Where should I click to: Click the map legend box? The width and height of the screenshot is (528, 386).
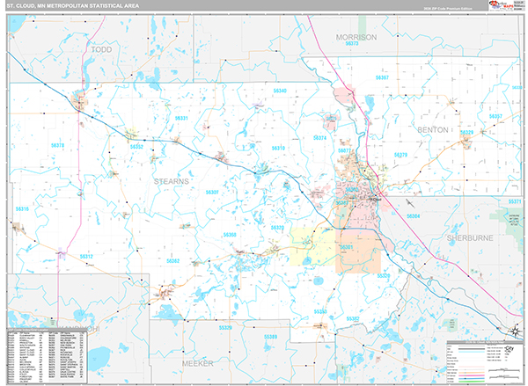pos(483,361)
